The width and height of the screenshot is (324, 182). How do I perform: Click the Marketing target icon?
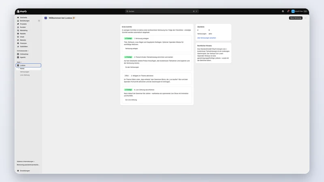(x=18, y=30)
